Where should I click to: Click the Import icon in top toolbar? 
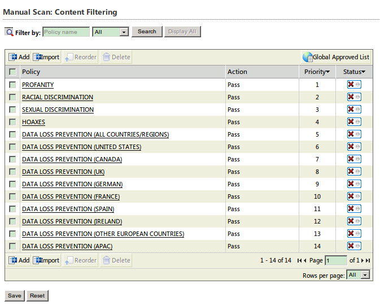pyautogui.click(x=38, y=57)
